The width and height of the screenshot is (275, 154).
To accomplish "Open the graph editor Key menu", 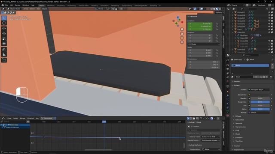I will [37, 118].
